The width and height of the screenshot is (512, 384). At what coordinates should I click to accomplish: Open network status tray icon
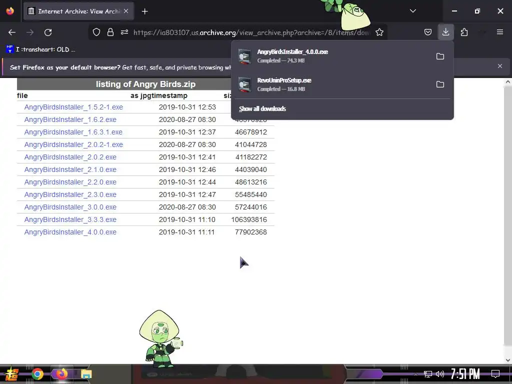428,374
